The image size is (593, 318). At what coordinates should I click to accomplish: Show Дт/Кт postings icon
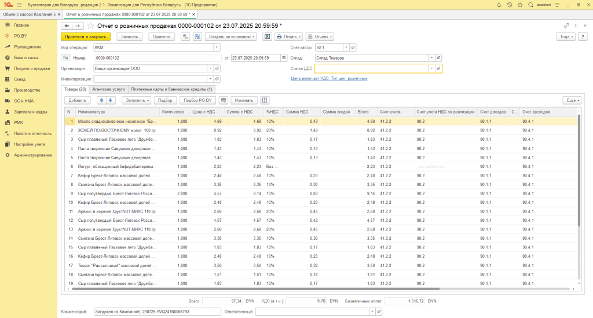pyautogui.click(x=185, y=36)
